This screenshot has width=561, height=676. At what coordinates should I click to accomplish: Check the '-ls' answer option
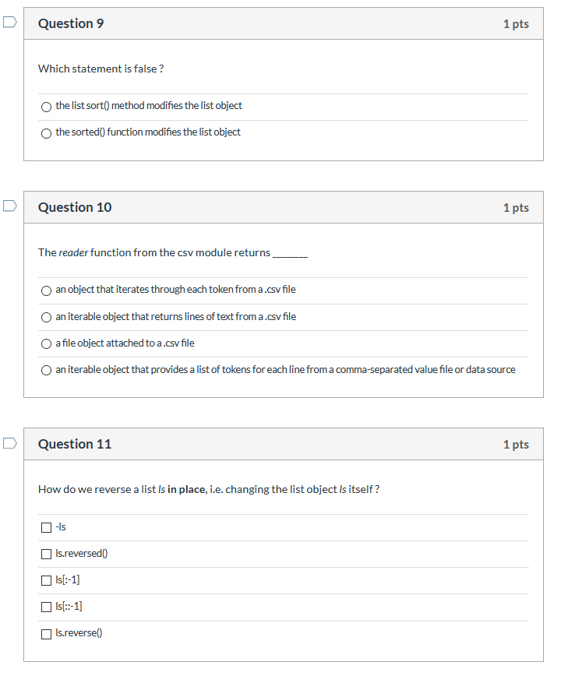pos(46,527)
